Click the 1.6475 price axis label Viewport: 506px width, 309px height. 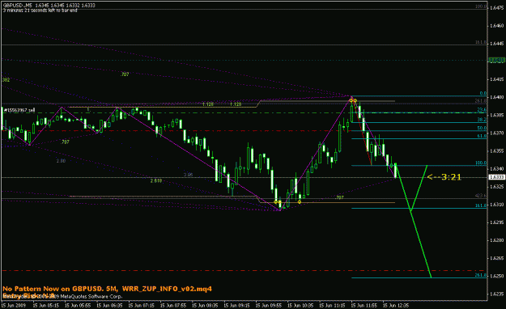tap(497, 8)
